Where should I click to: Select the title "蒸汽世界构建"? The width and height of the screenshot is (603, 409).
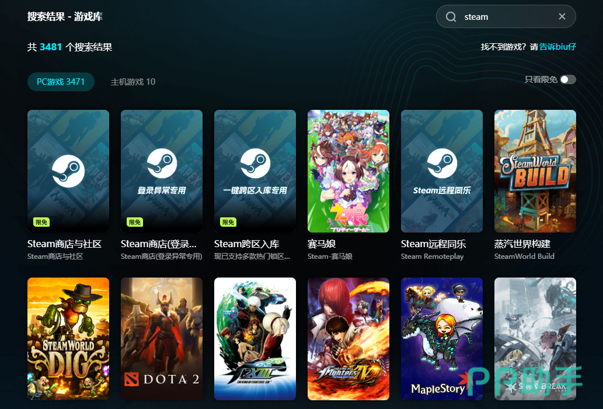[522, 244]
